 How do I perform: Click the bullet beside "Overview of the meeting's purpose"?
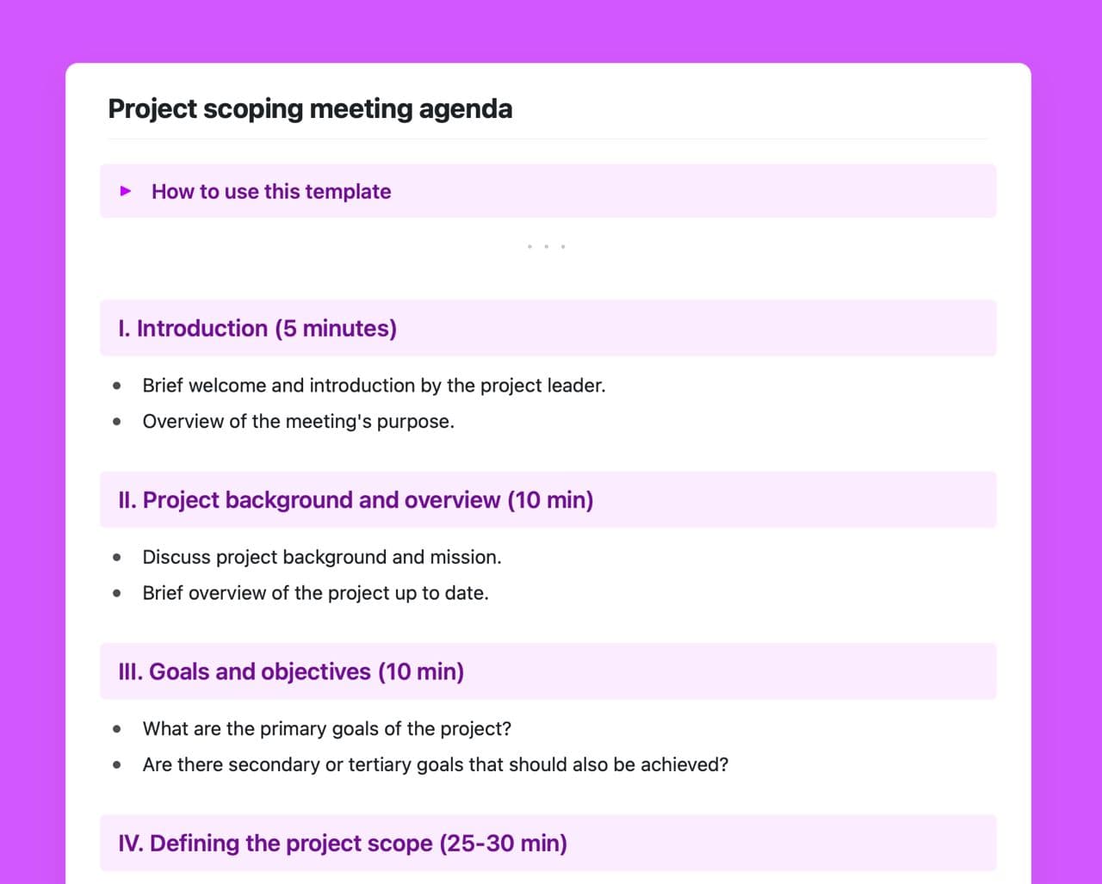pyautogui.click(x=117, y=422)
